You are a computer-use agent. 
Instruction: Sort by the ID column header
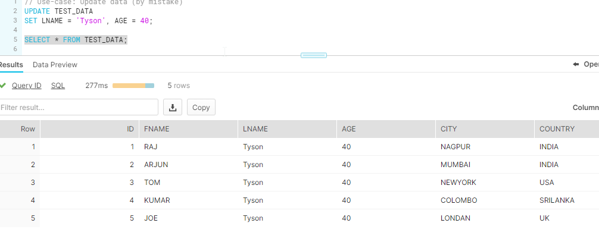coord(89,129)
